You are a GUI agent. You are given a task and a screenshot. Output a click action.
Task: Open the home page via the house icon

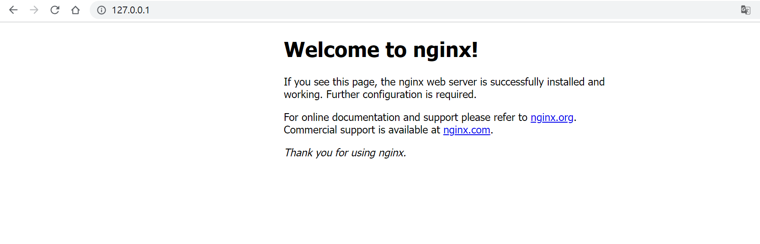(x=75, y=10)
